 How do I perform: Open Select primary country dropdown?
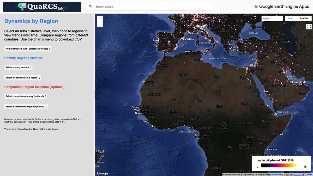(19, 67)
